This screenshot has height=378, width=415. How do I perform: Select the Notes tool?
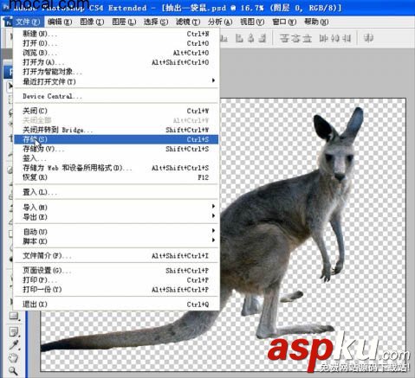click(14, 332)
